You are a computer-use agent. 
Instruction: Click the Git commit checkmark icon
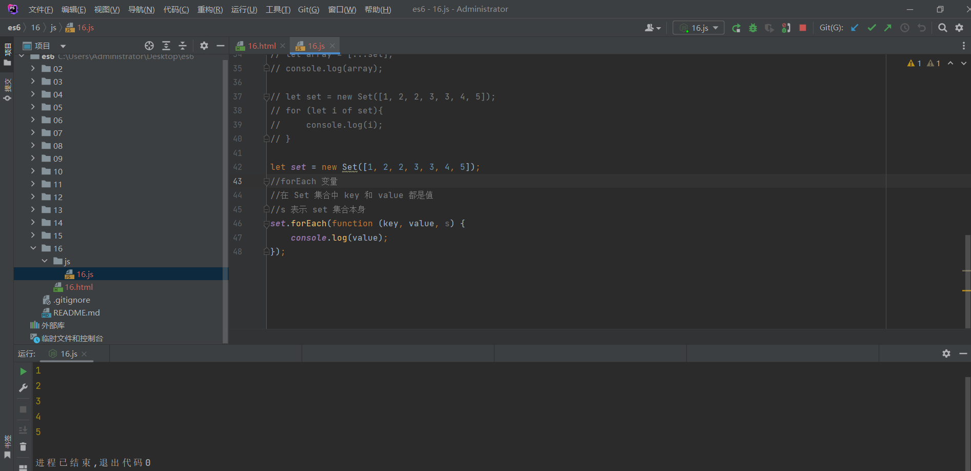click(871, 28)
